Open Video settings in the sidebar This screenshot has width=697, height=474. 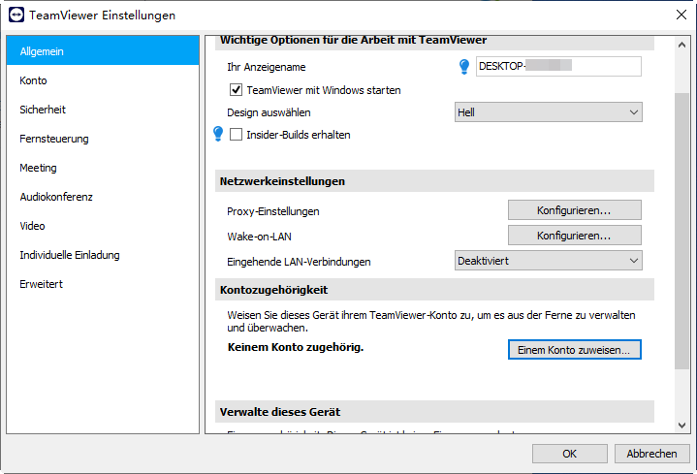103,226
